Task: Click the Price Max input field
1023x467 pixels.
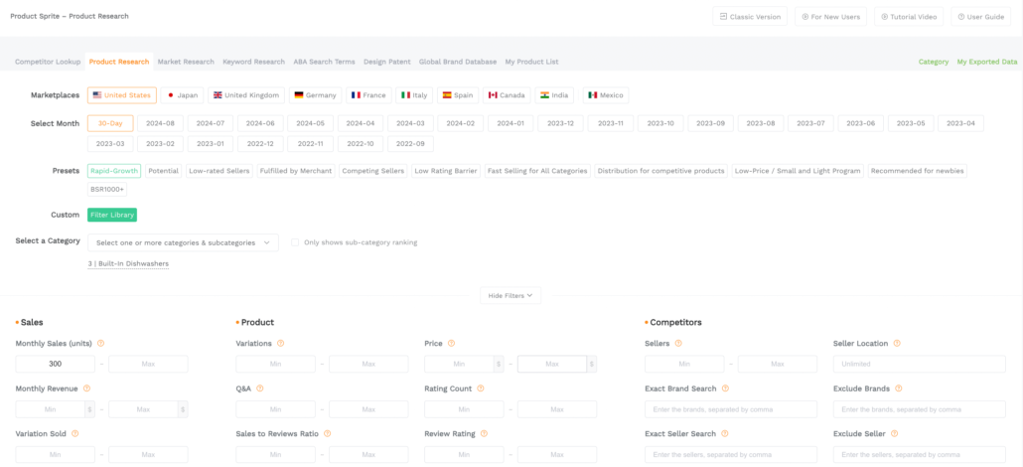Action: (x=552, y=364)
